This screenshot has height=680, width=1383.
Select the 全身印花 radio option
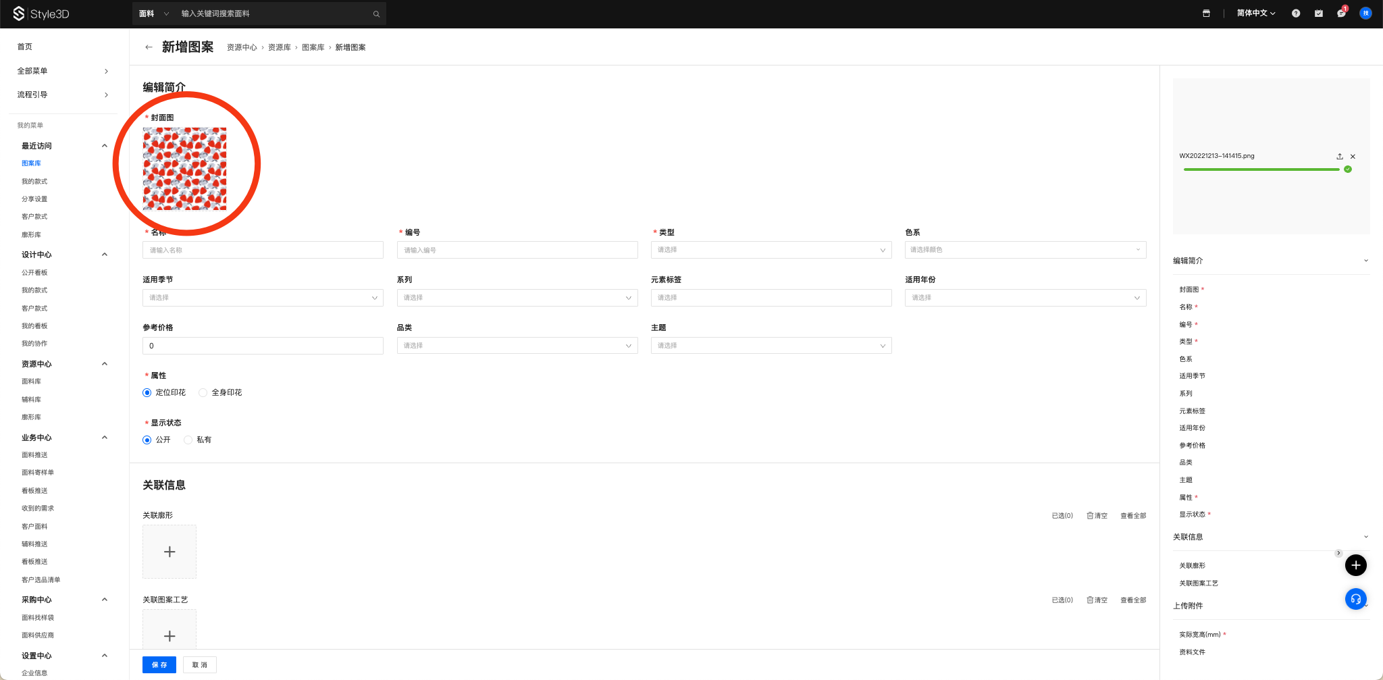pyautogui.click(x=203, y=392)
